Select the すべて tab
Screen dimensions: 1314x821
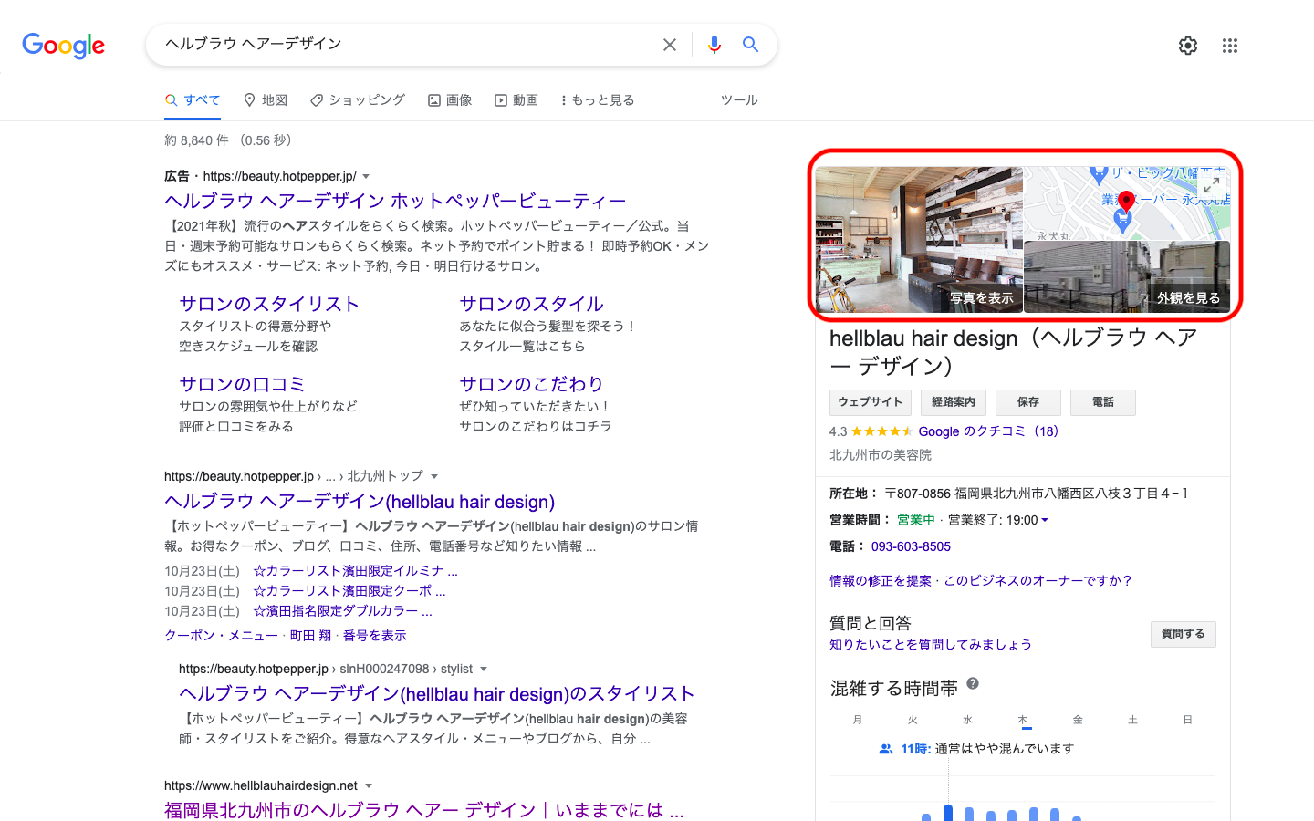pyautogui.click(x=193, y=100)
